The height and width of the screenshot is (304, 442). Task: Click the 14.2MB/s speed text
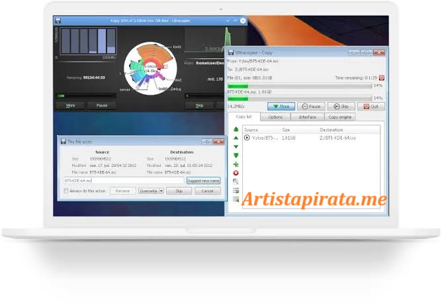tap(236, 107)
